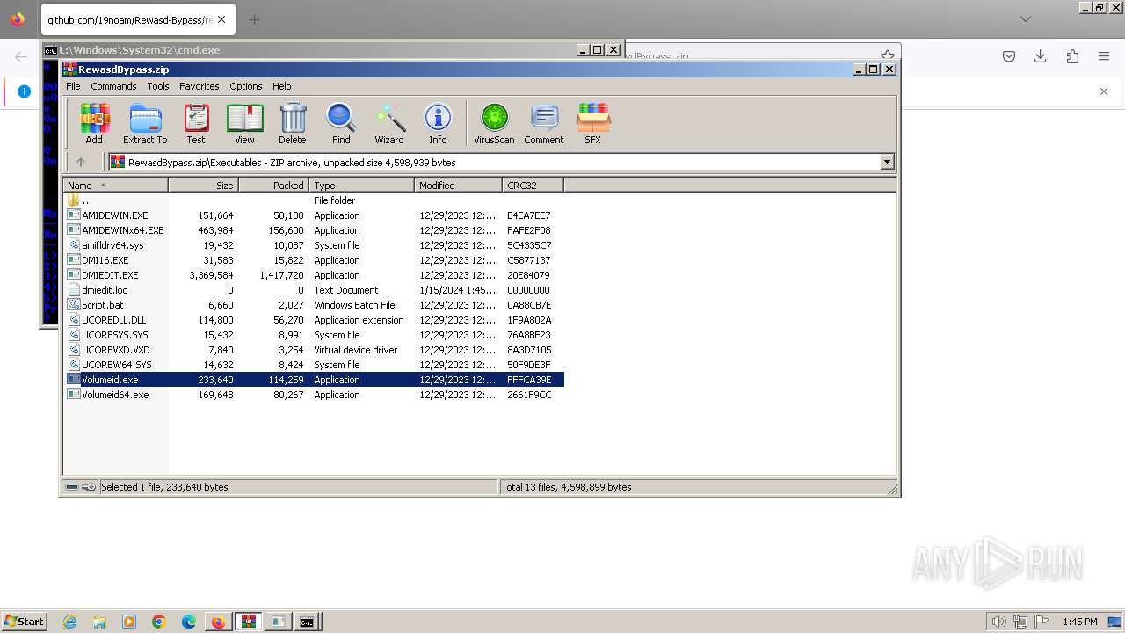This screenshot has width=1125, height=633.
Task: Click the SFX toolbar icon
Action: click(x=593, y=124)
